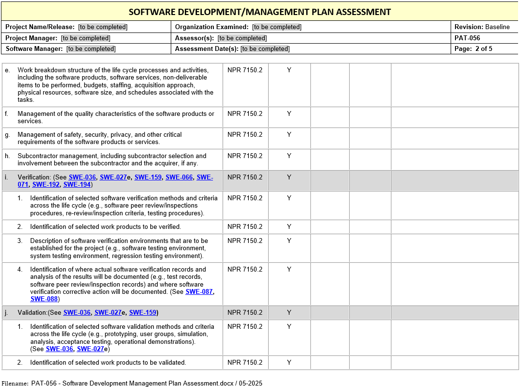Viewport: 520px width, 387px height.
Task: Follow the SWE-194 hyperlink
Action: coord(77,185)
